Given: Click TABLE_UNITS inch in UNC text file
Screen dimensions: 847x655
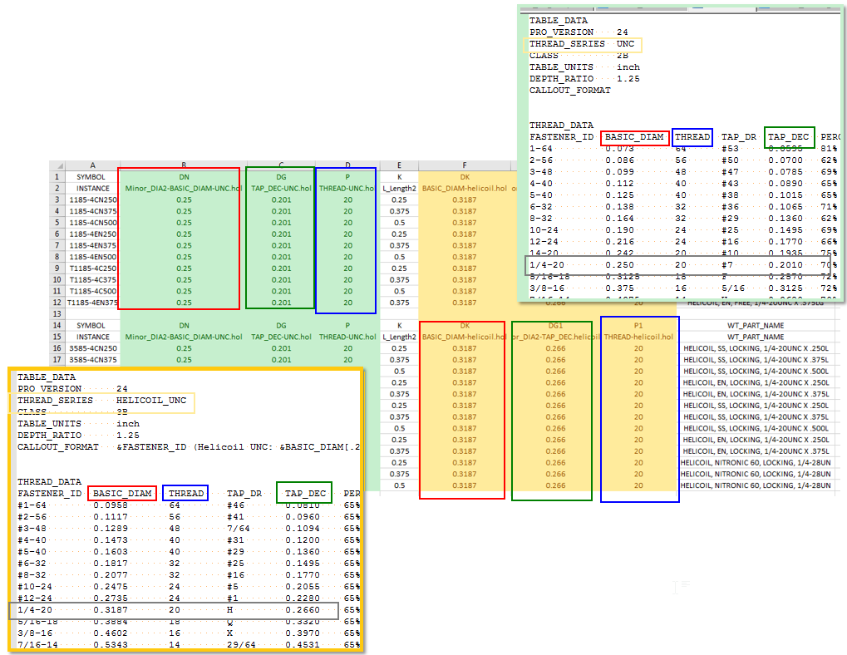Looking at the screenshot, I should (584, 67).
